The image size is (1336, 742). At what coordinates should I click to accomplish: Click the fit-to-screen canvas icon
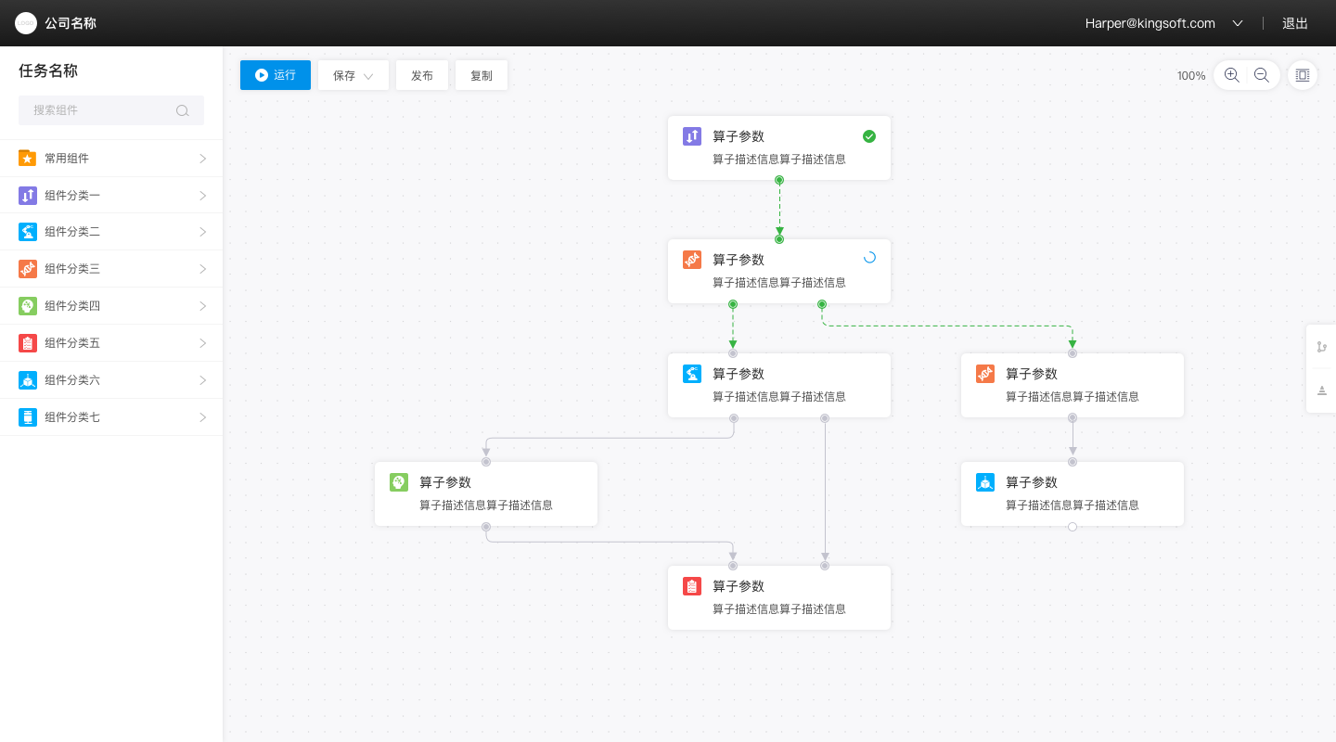tap(1303, 75)
